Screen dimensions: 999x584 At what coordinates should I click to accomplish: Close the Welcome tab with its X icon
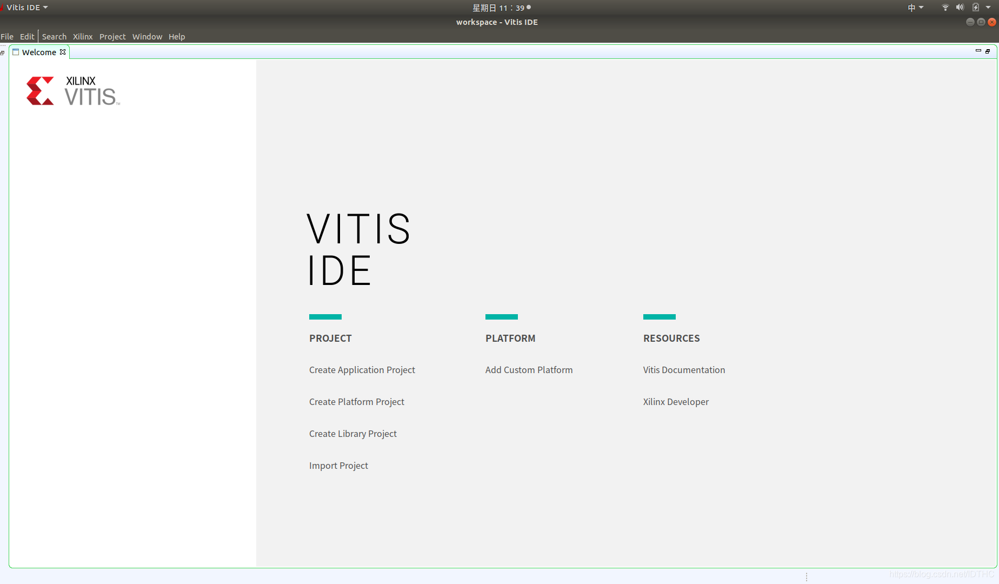(x=63, y=52)
